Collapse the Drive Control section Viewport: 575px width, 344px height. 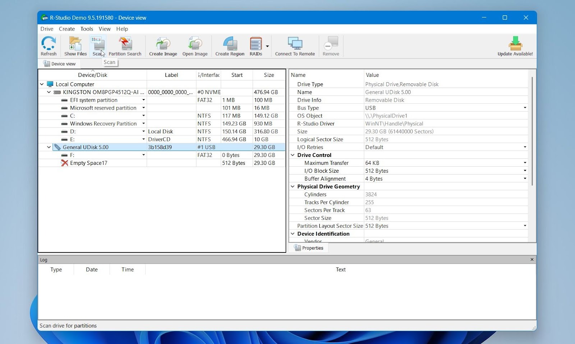point(293,155)
